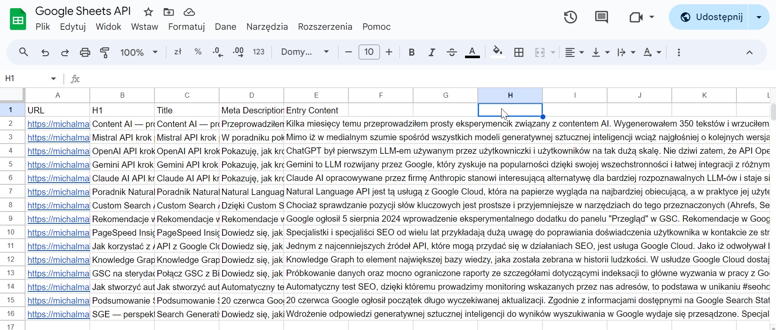Viewport: 776px width, 330px height.
Task: Open the Plik menu
Action: tap(43, 27)
